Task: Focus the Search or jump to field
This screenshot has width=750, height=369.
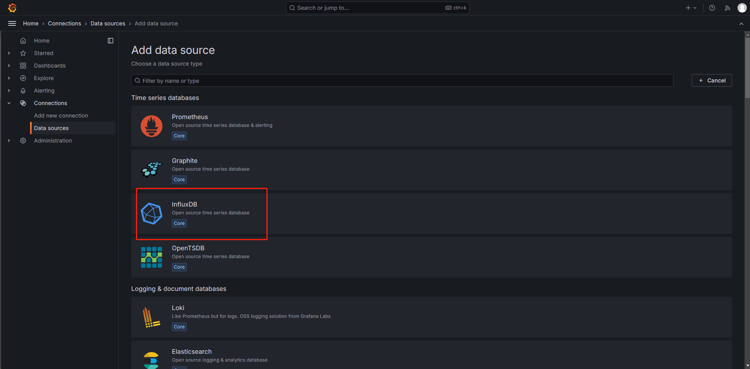Action: (x=377, y=8)
